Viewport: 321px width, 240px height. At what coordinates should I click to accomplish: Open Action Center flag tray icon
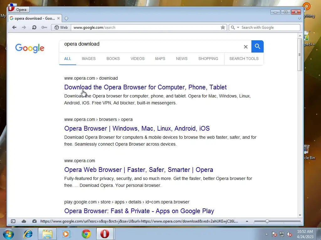tap(274, 234)
